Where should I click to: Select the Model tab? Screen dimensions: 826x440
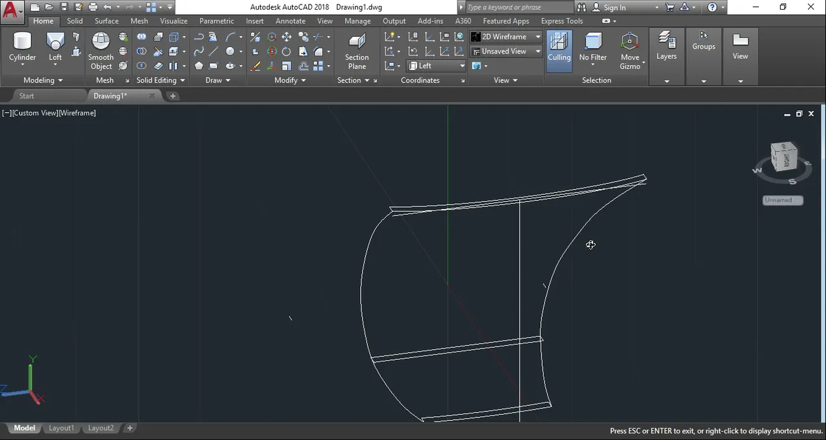click(25, 428)
